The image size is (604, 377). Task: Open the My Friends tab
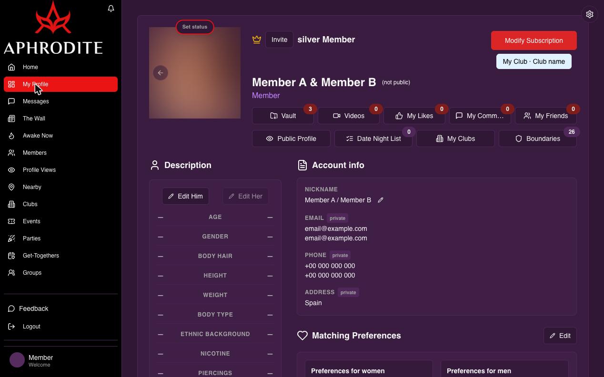coord(546,116)
